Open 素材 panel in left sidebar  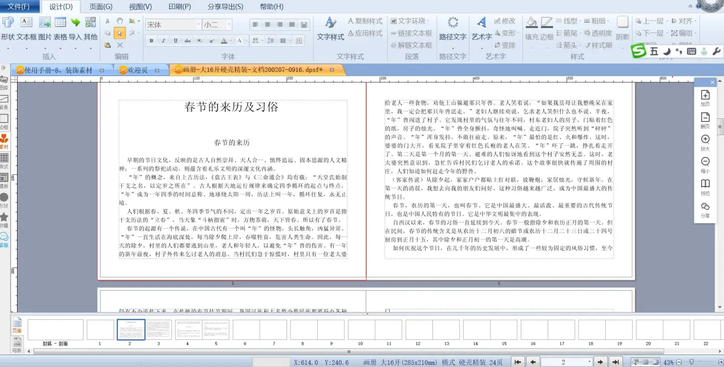tap(4, 142)
